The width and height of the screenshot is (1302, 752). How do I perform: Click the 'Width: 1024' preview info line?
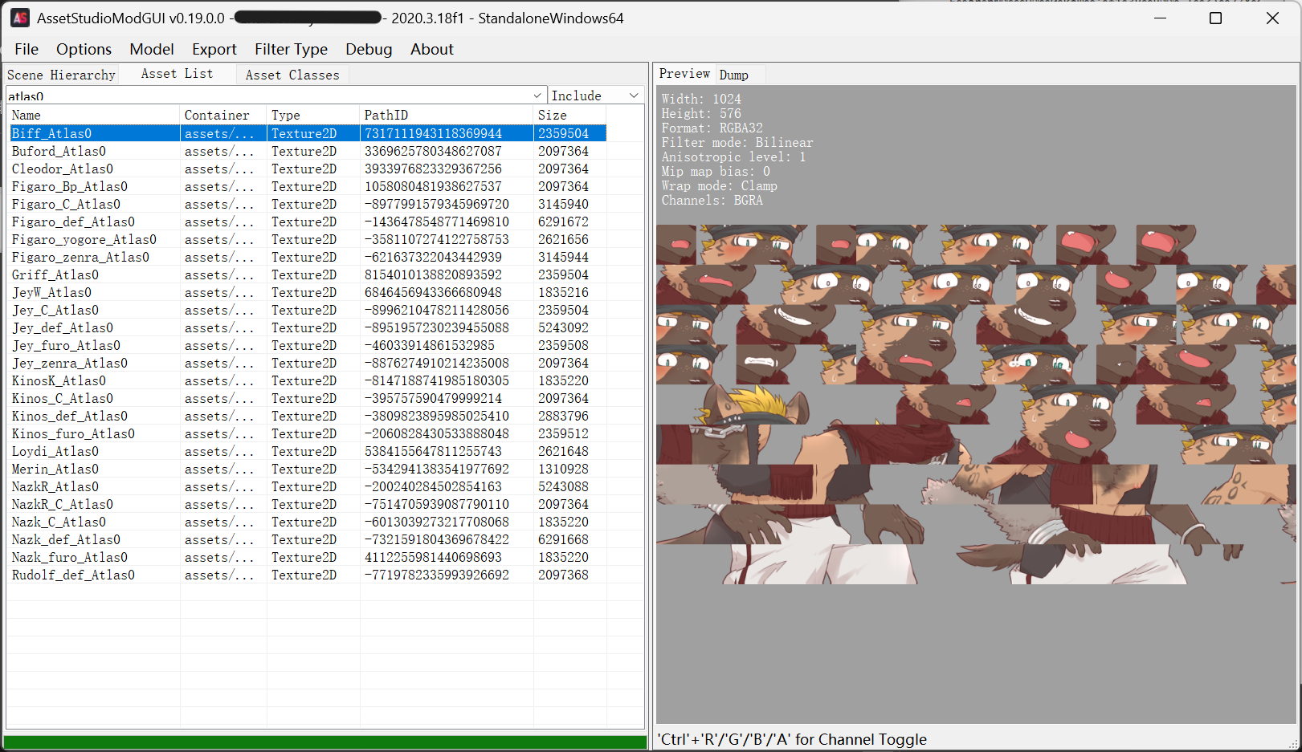(701, 99)
